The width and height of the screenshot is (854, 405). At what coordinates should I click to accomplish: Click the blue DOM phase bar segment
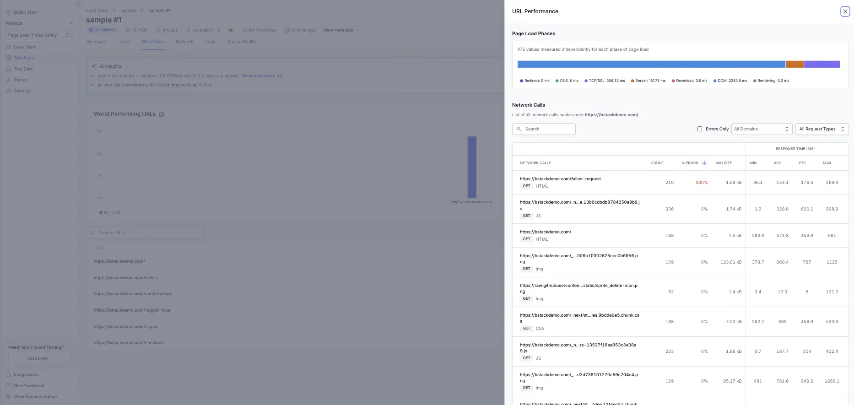click(651, 65)
